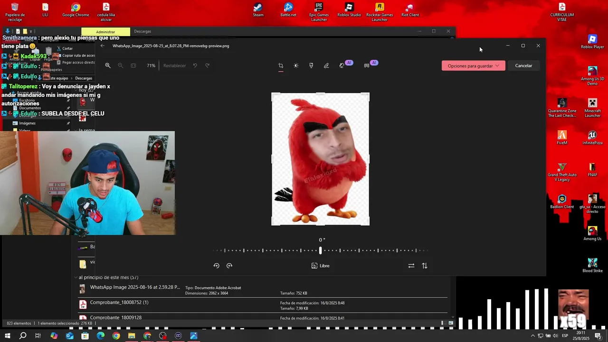The image size is (608, 342).
Task: Click the undo arrow in editor toolbar
Action: (x=195, y=66)
